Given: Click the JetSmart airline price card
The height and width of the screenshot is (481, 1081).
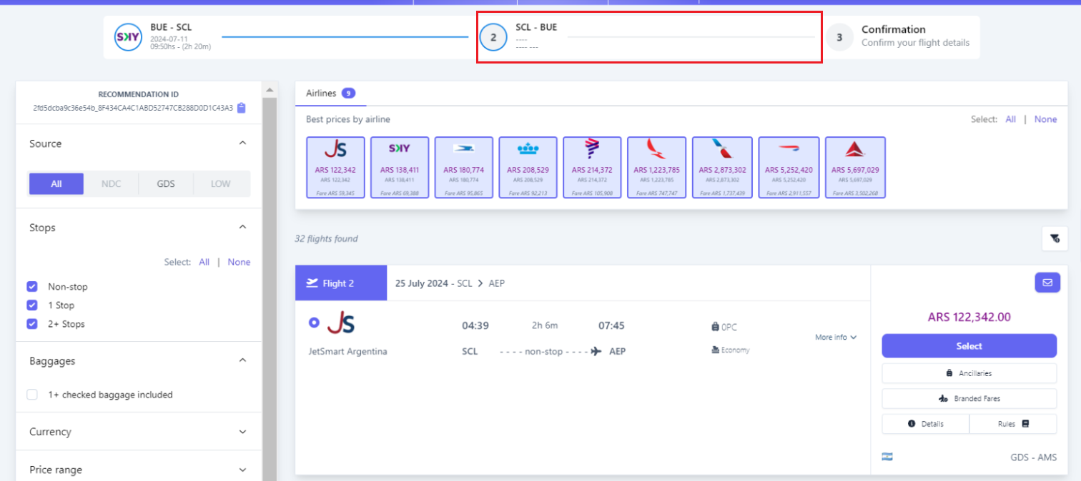Looking at the screenshot, I should pos(335,167).
